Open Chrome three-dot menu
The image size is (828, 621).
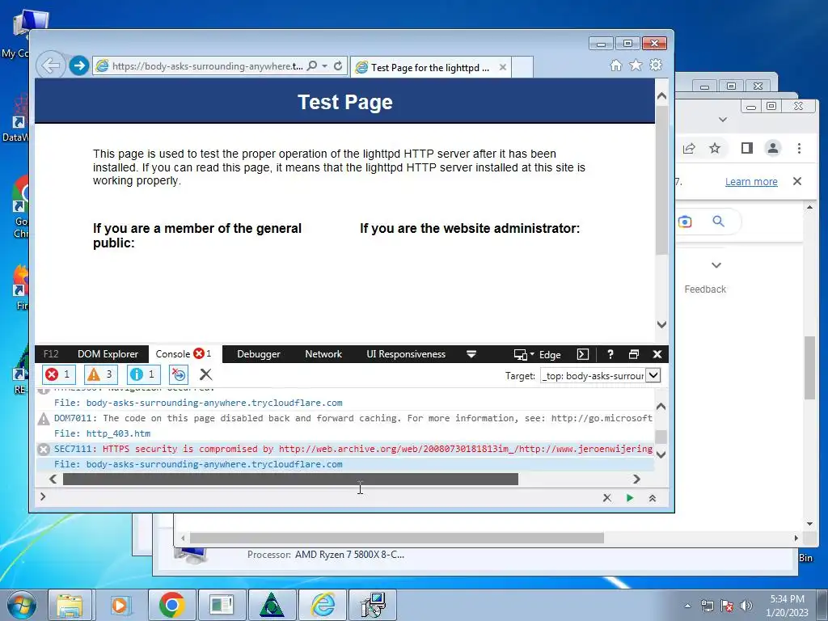(799, 149)
